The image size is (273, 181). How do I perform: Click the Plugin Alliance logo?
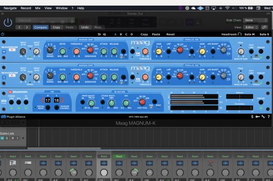tap(13, 117)
